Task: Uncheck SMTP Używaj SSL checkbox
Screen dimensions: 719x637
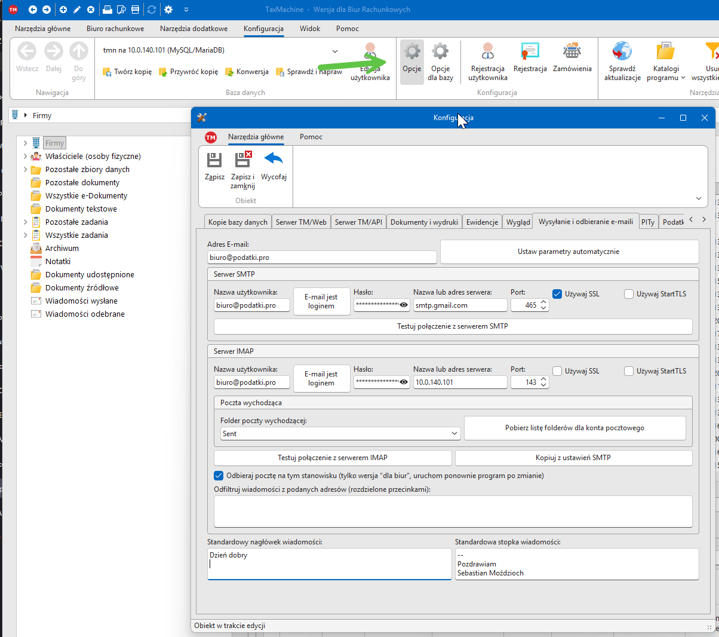Action: [557, 294]
